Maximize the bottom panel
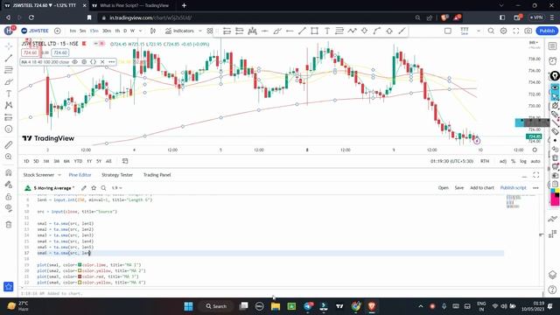This screenshot has width=560, height=315. [536, 175]
